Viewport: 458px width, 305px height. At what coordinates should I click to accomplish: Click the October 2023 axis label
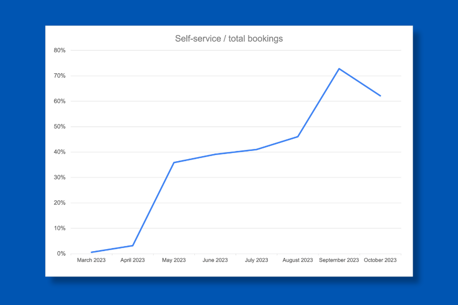point(380,260)
